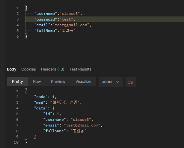The height and width of the screenshot is (148, 184).
Task: Collapse the response "data" object brace
Action: click(53, 108)
